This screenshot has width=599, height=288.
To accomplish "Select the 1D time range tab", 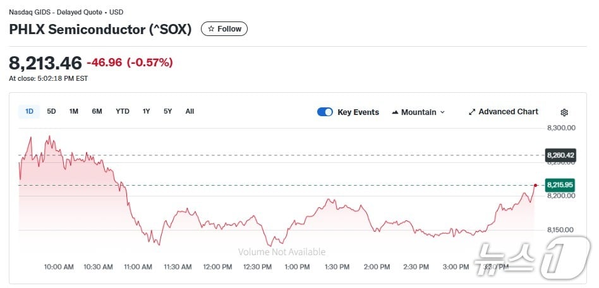I will 29,112.
